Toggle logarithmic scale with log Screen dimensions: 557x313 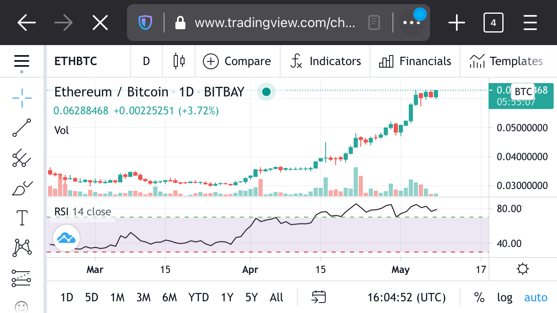[x=504, y=298]
